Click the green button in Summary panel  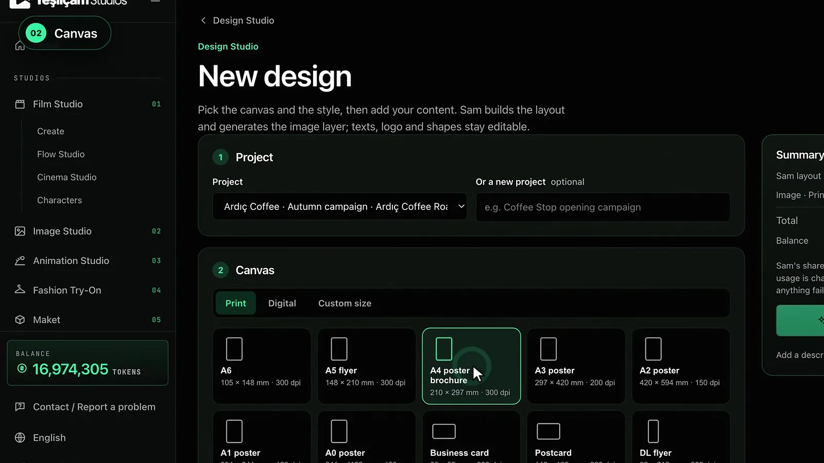coord(800,320)
